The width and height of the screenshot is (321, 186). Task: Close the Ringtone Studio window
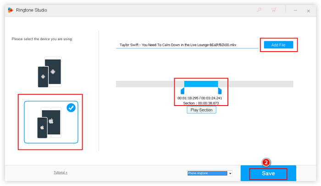pyautogui.click(x=308, y=11)
